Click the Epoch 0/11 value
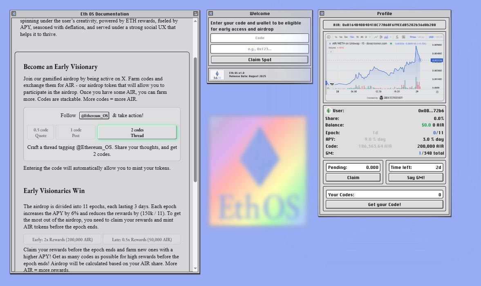This screenshot has height=286, width=481. pyautogui.click(x=438, y=133)
